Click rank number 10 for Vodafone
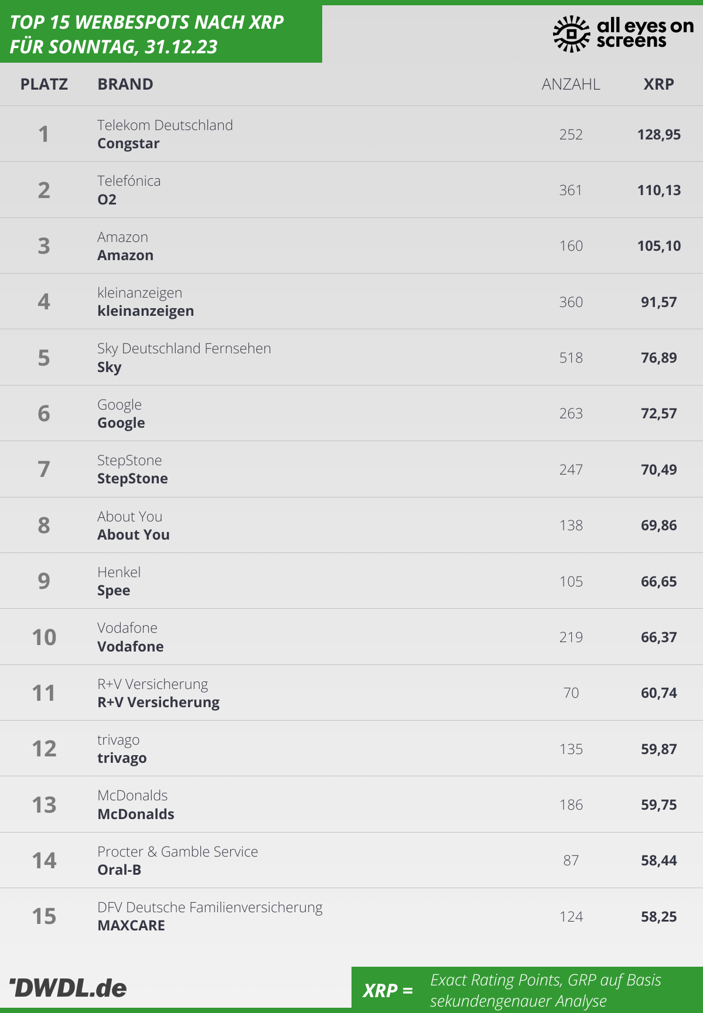The height and width of the screenshot is (1013, 703). [x=44, y=637]
